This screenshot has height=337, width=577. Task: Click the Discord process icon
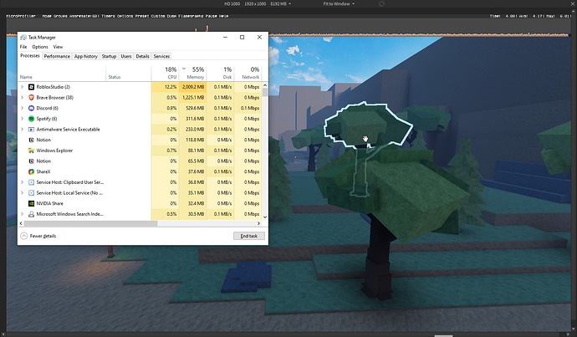[x=31, y=108]
